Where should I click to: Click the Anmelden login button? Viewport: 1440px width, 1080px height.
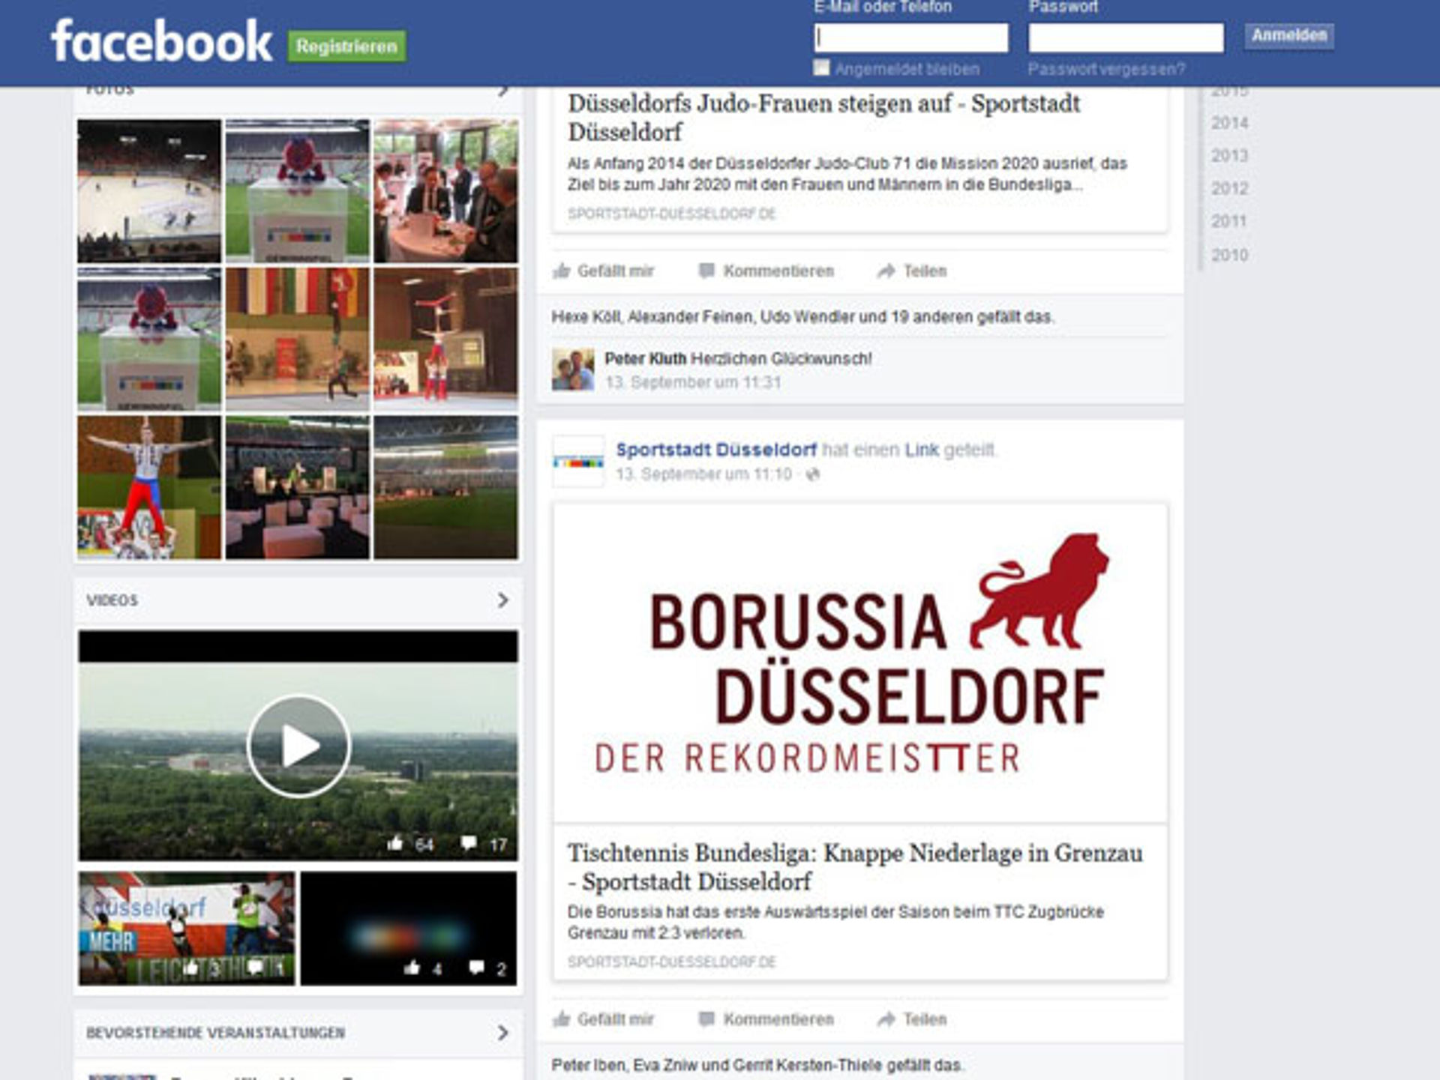click(1288, 36)
